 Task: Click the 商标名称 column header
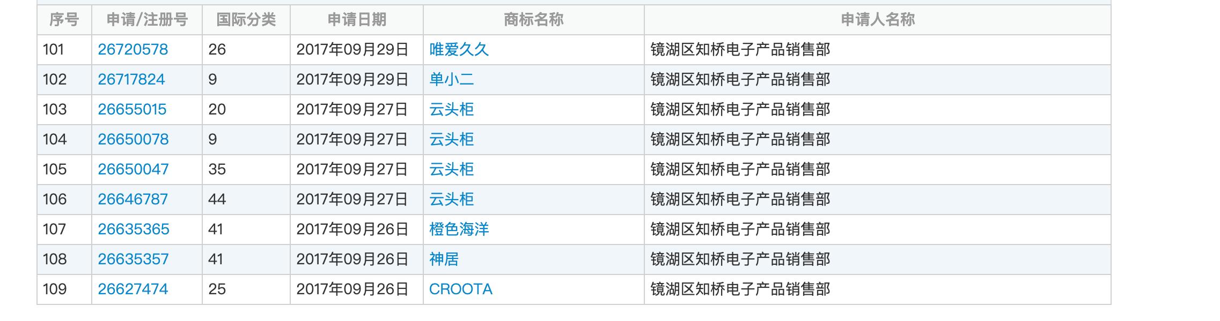533,20
